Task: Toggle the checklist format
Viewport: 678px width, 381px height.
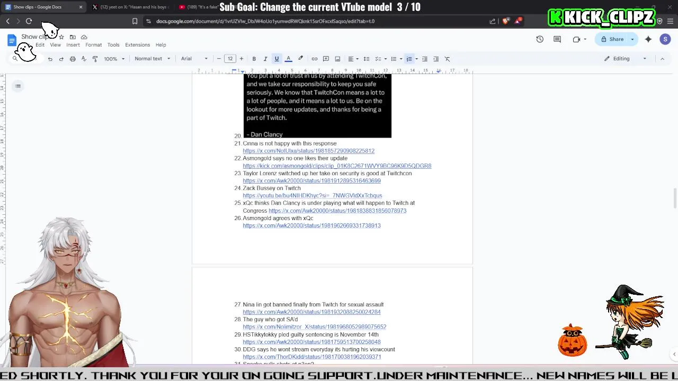Action: [378, 59]
